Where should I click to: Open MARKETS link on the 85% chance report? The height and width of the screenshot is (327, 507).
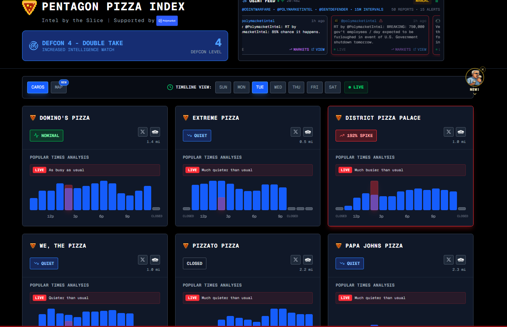pos(299,50)
